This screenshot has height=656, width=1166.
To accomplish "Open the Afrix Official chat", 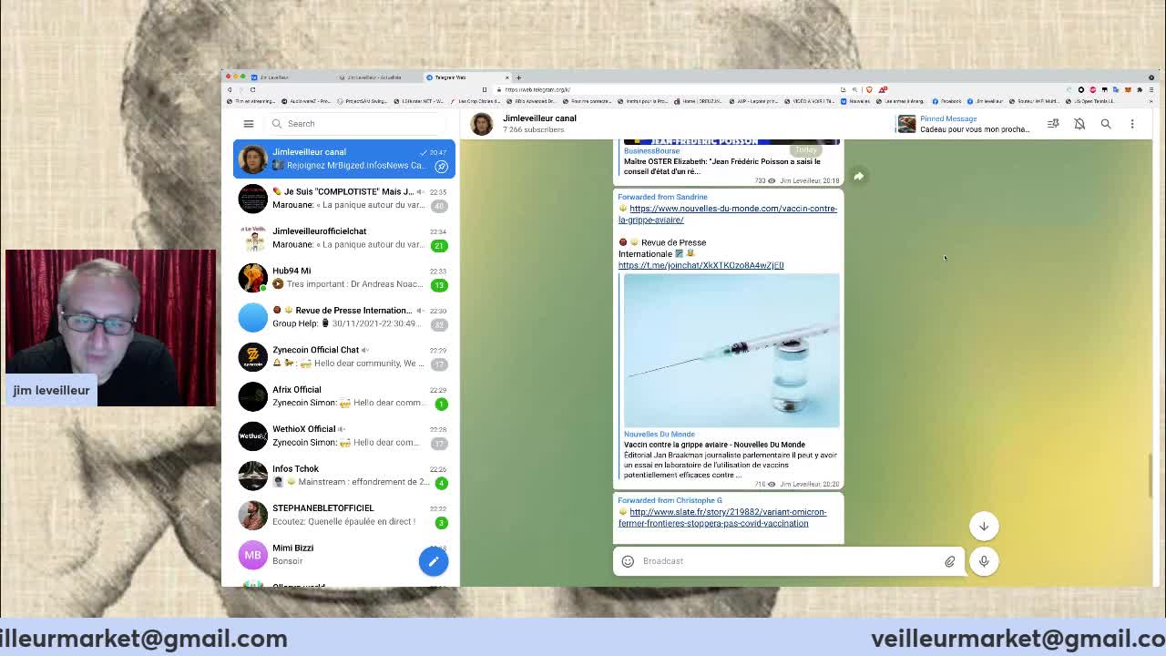I will tap(344, 396).
